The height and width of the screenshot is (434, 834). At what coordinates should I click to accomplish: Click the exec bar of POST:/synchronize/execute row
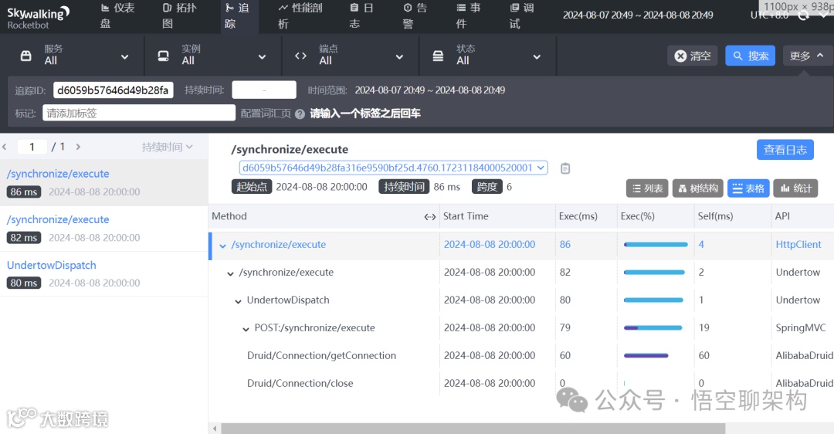pyautogui.click(x=653, y=327)
